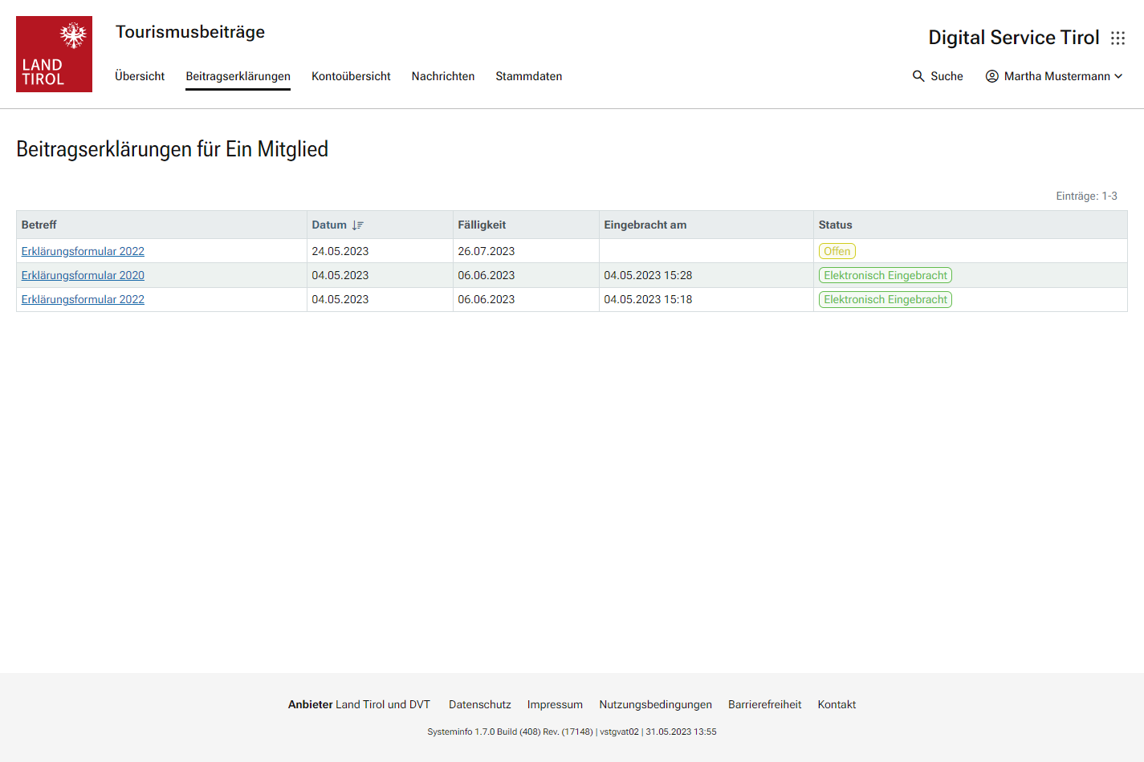Visit the Barrierefreiheit footer link
Screen dimensions: 1144x762
764,704
